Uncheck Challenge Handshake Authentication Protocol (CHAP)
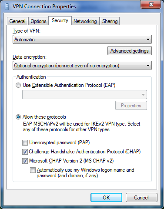Viewport: 164px width, 209px height. pos(25,152)
